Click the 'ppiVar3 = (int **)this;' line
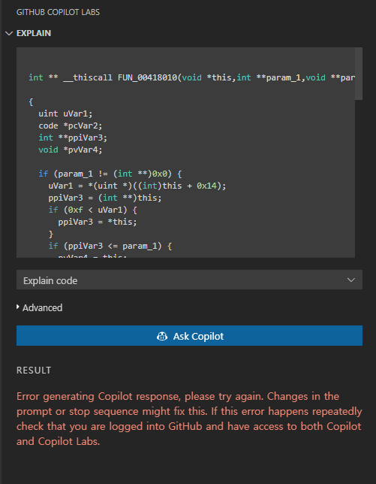 [x=105, y=198]
